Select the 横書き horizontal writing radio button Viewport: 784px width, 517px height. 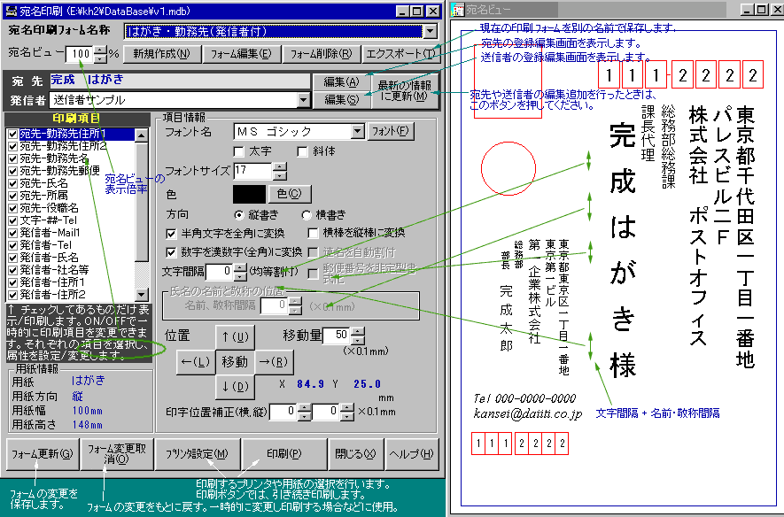(x=307, y=215)
